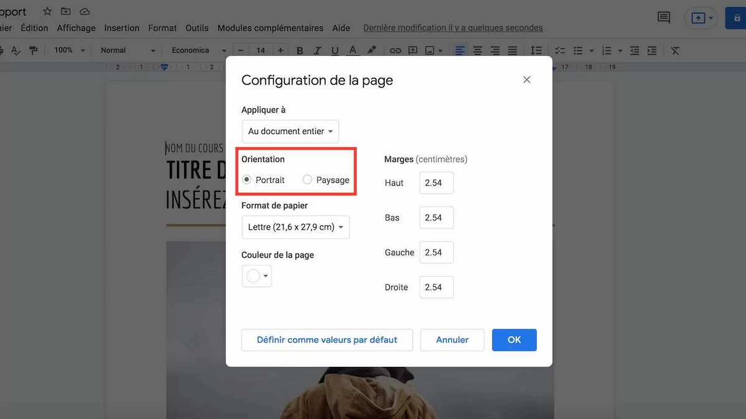Apply a bulleted list
Image resolution: width=746 pixels, height=419 pixels.
click(578, 50)
